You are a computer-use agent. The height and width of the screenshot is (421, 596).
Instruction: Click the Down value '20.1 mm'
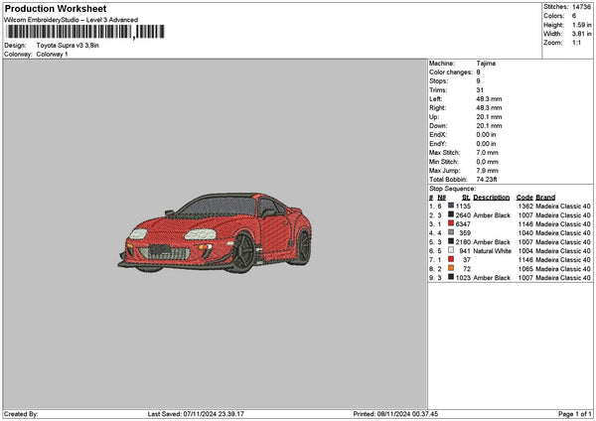489,126
